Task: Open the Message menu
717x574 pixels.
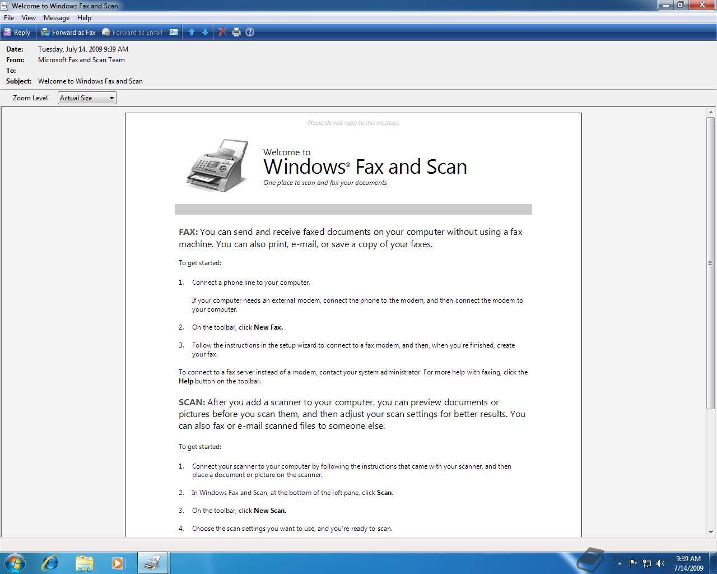Action: [x=57, y=18]
